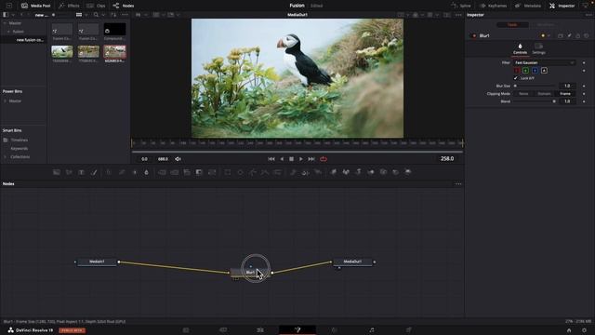Go to the Color page icon
595x335 pixels.
click(x=335, y=330)
